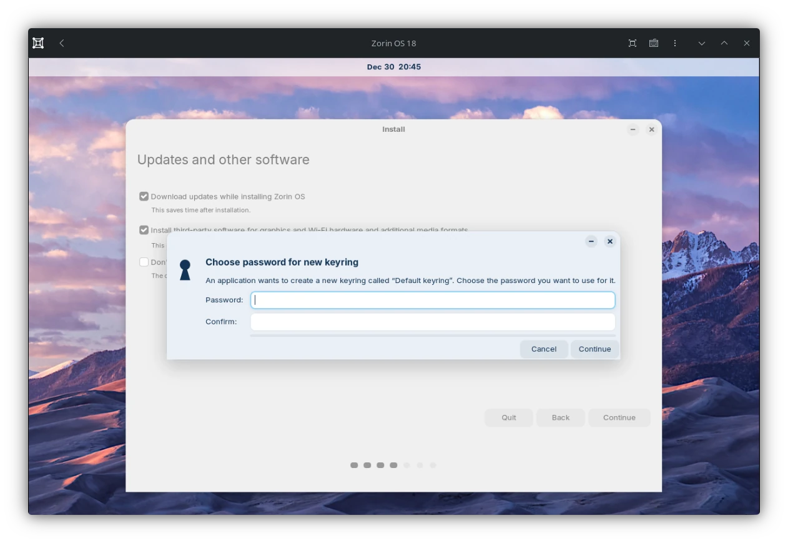This screenshot has height=543, width=788.
Task: Minimize the keyring dialog
Action: (x=591, y=241)
